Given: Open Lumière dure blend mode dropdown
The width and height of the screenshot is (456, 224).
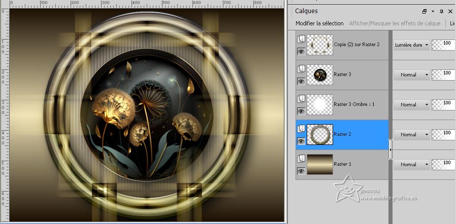Looking at the screenshot, I should 411,45.
